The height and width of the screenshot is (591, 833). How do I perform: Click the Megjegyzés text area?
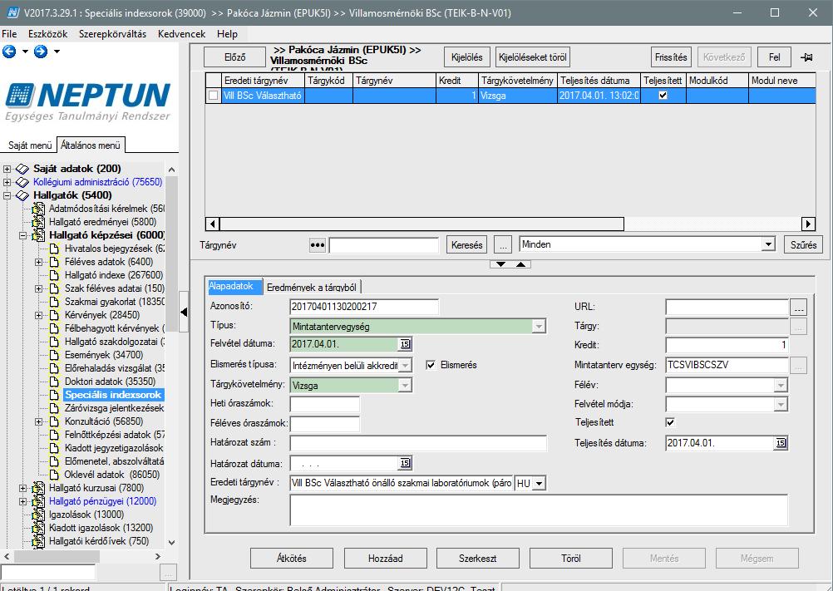[539, 510]
